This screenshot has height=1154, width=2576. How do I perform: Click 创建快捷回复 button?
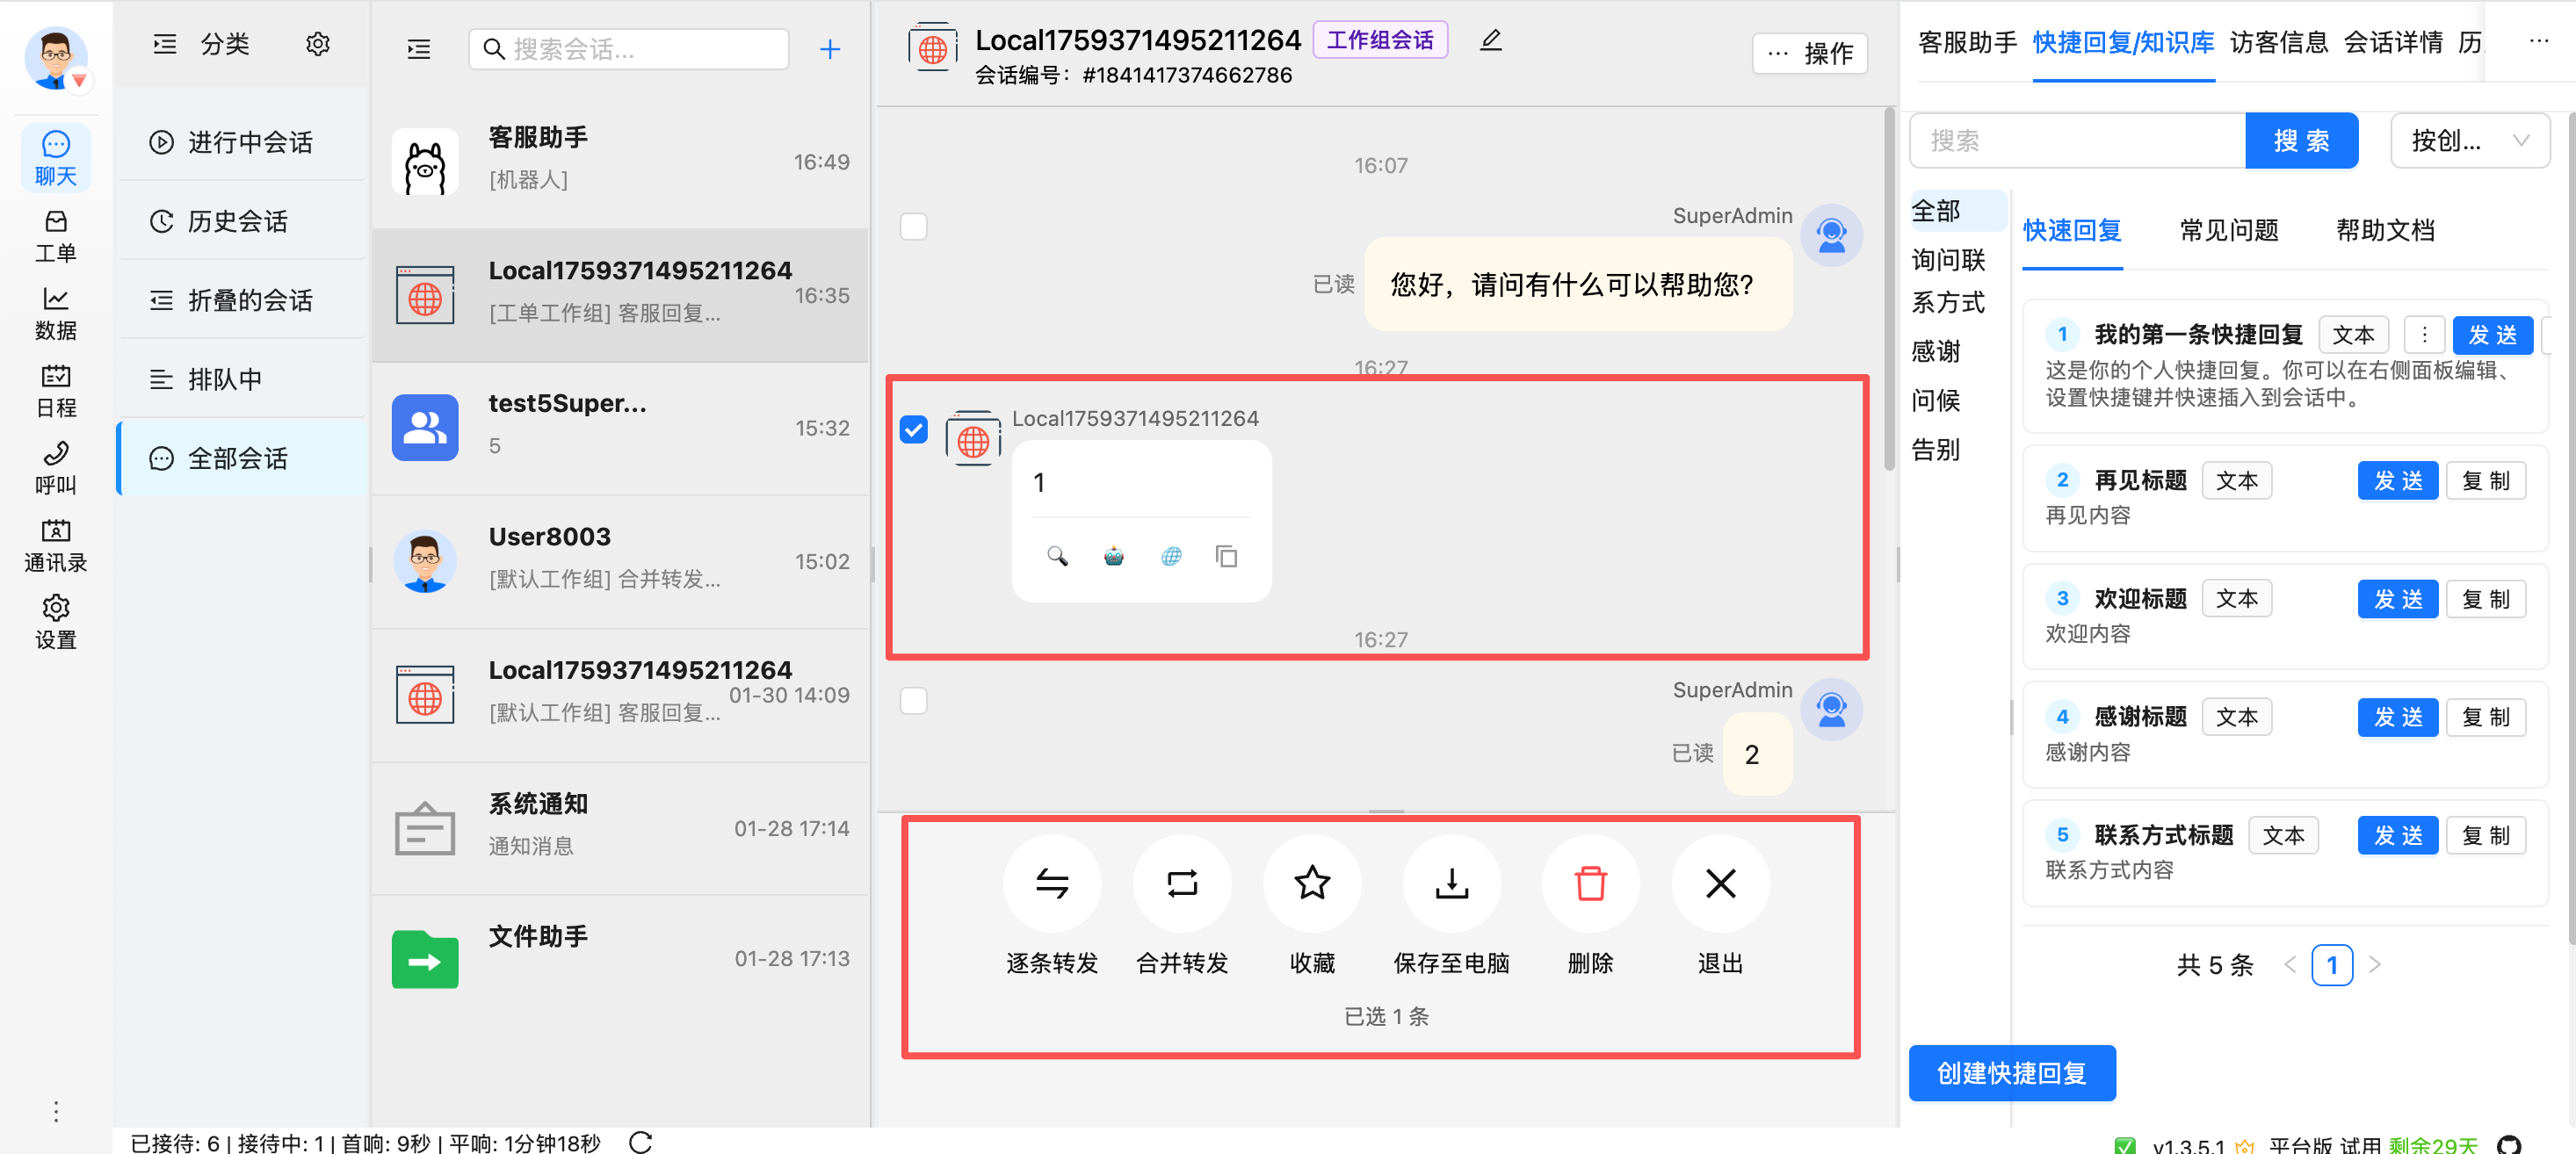[x=2011, y=1072]
